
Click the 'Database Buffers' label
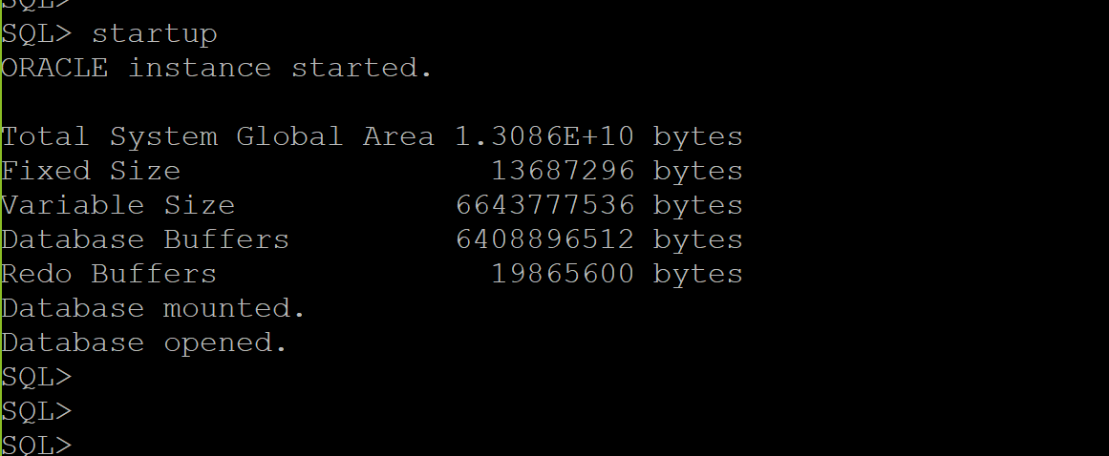pyautogui.click(x=145, y=239)
